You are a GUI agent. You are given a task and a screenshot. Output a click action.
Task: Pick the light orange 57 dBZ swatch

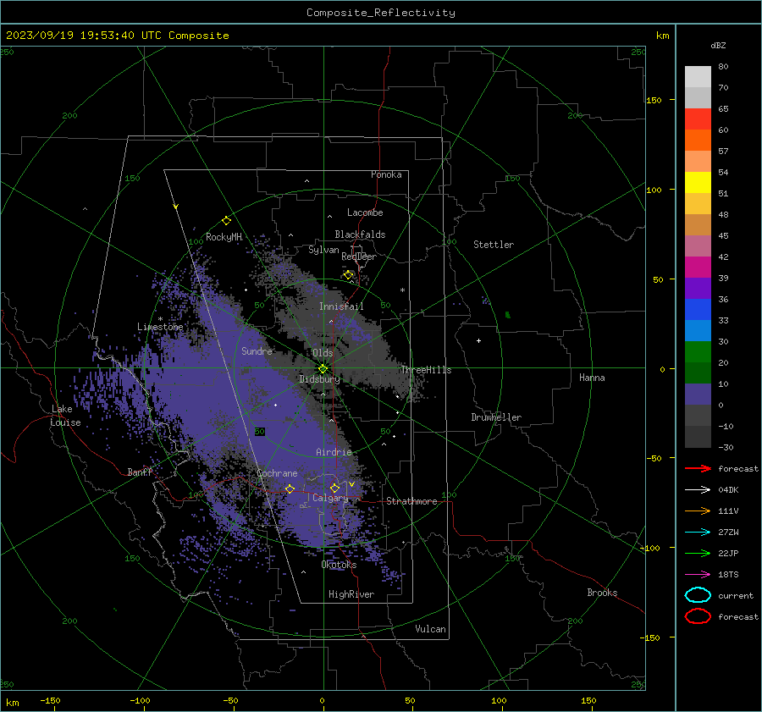tap(698, 161)
